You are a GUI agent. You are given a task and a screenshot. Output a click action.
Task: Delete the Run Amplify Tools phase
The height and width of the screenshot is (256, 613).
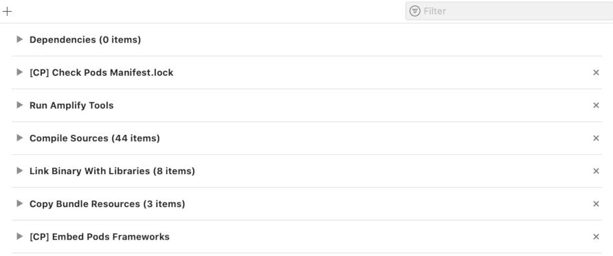coord(596,105)
